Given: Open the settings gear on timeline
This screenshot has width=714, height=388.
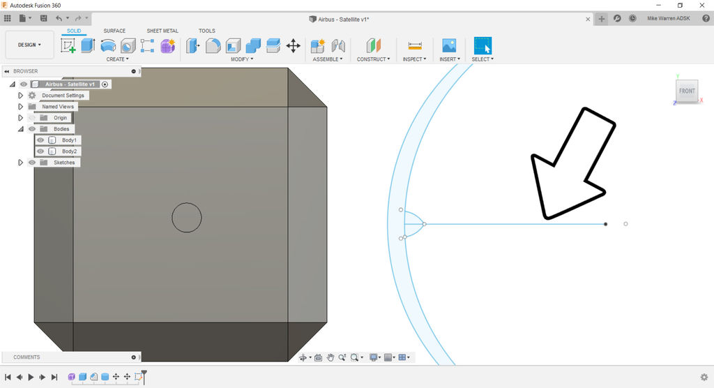Looking at the screenshot, I should click(704, 377).
